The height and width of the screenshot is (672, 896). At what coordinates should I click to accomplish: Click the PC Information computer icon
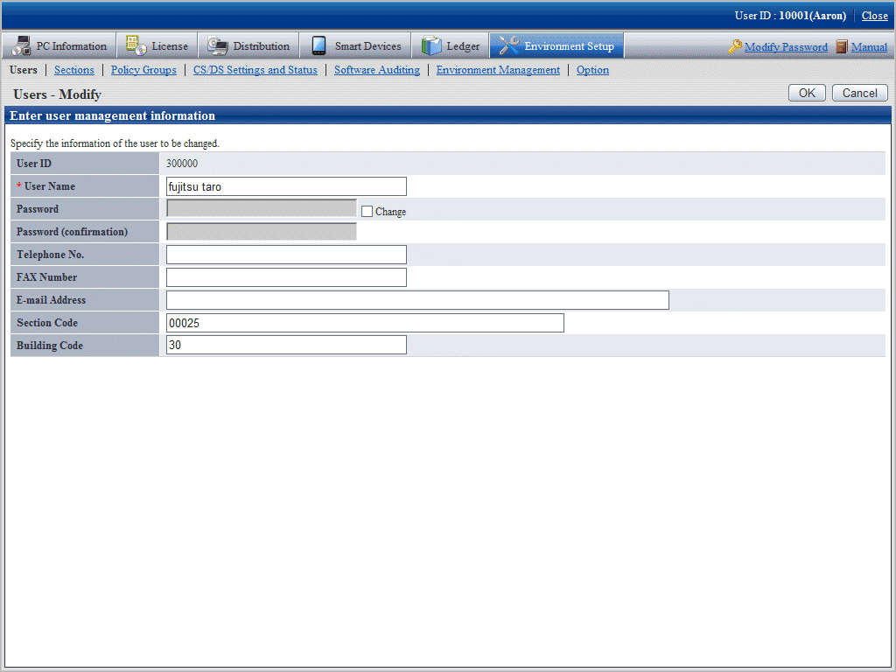pyautogui.click(x=20, y=45)
